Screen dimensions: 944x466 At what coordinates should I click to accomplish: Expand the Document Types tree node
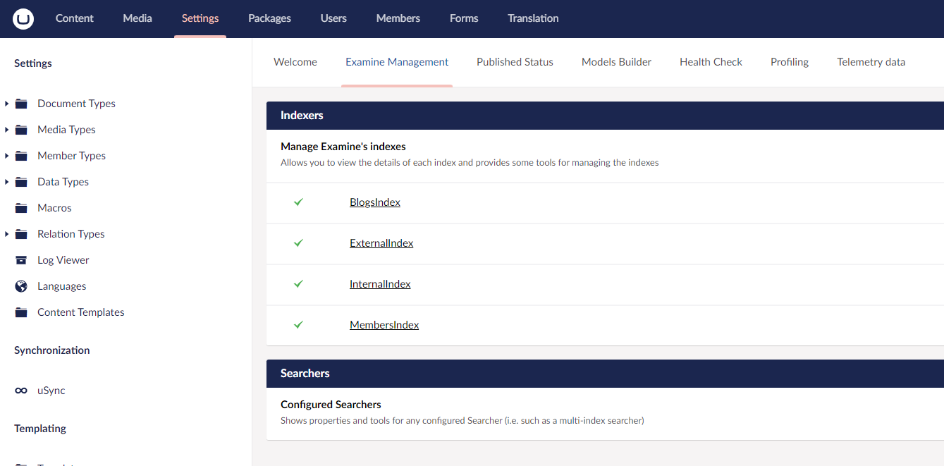tap(6, 104)
